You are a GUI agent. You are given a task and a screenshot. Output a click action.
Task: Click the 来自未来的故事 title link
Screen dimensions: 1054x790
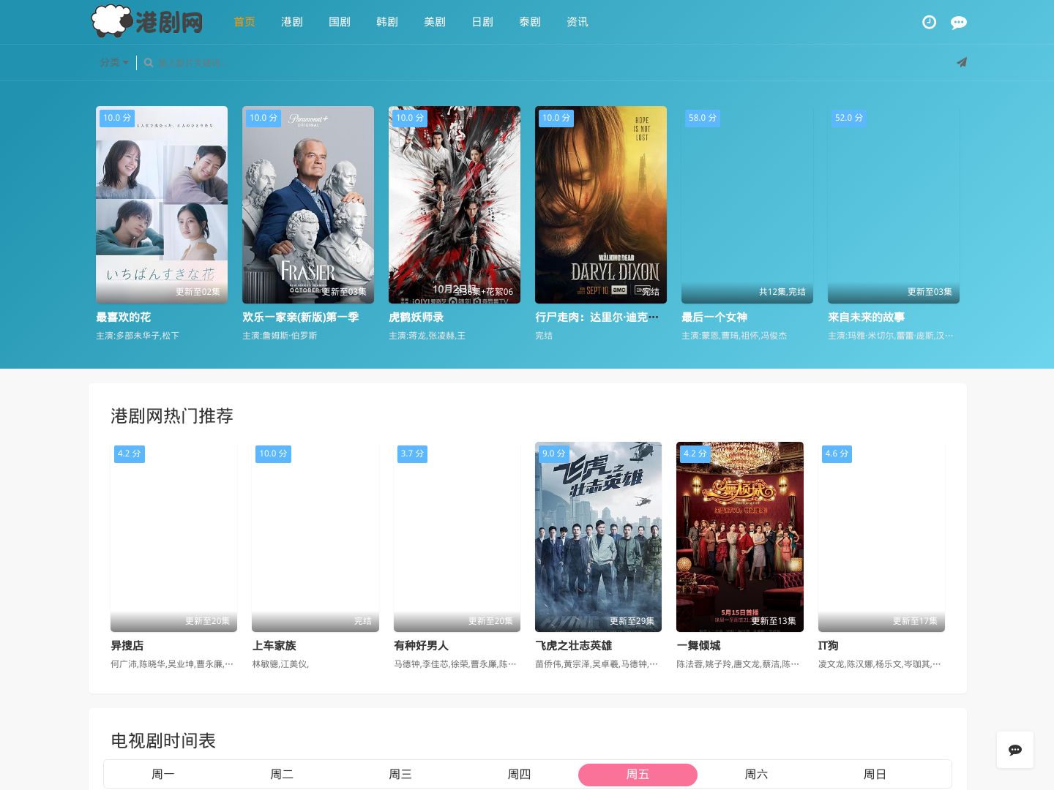tap(866, 317)
